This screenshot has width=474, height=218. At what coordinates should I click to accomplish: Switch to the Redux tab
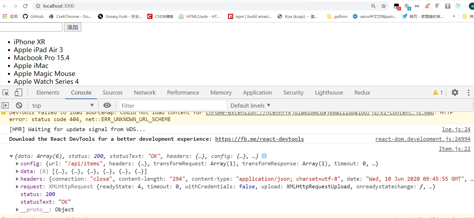pyautogui.click(x=362, y=93)
